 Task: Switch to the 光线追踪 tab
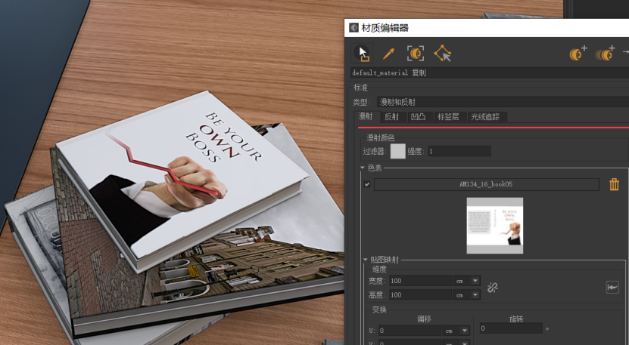pyautogui.click(x=485, y=117)
